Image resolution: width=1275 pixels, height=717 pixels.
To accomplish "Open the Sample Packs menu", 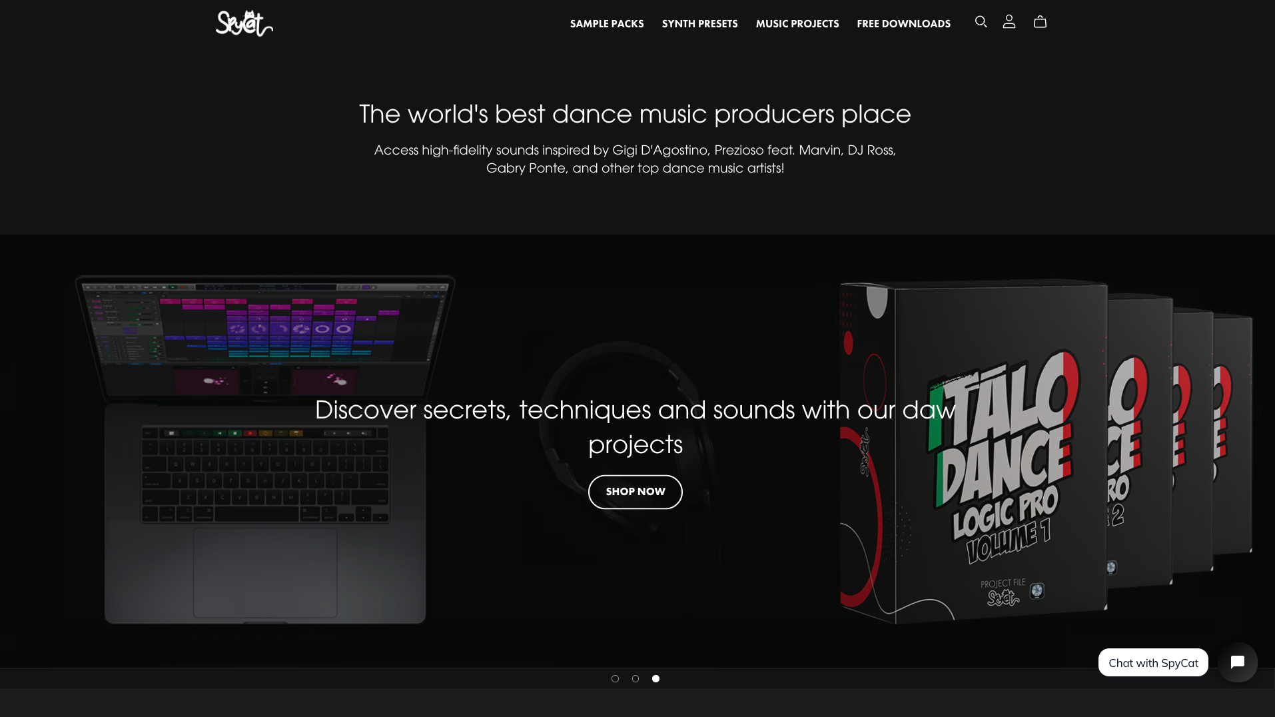I will [607, 24].
